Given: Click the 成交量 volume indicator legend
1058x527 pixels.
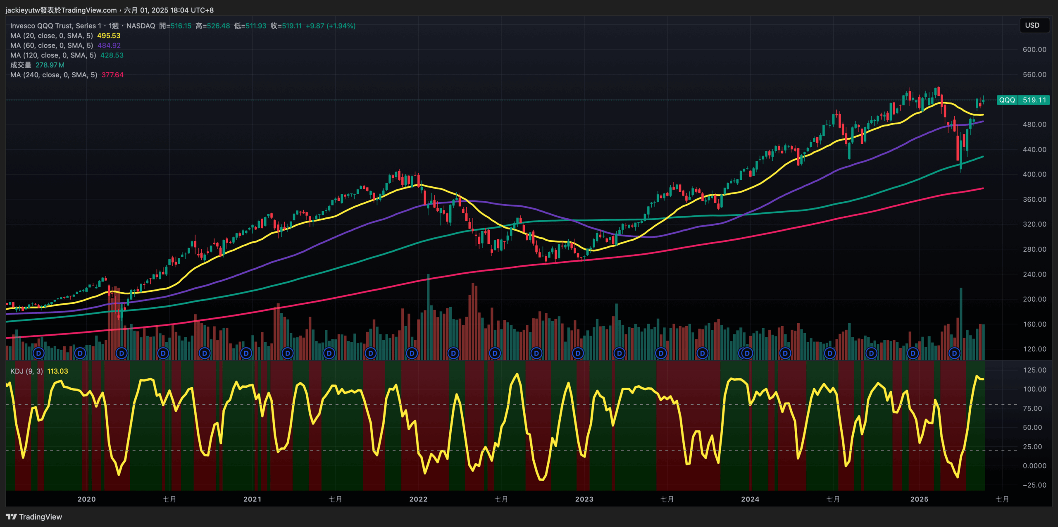Looking at the screenshot, I should 21,65.
